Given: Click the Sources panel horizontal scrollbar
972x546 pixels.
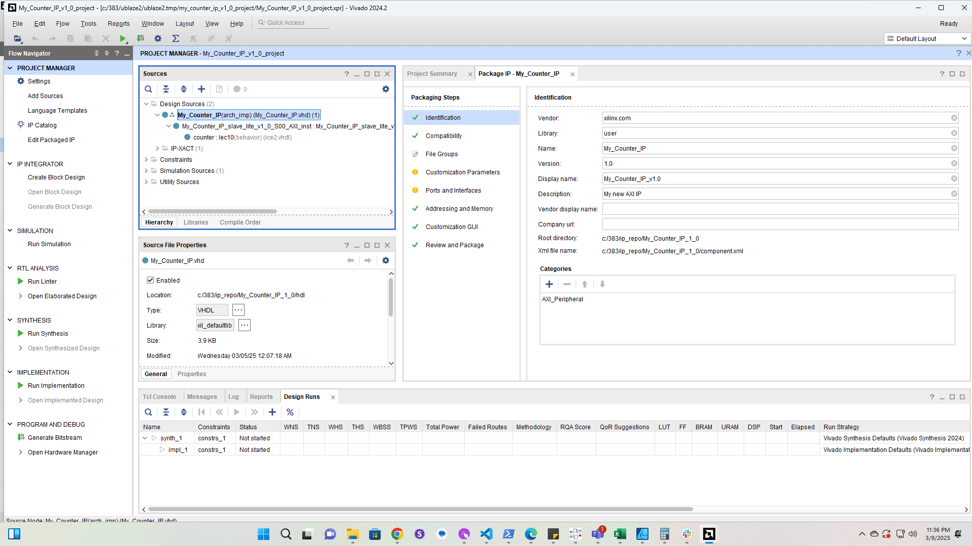Looking at the screenshot, I should point(213,211).
